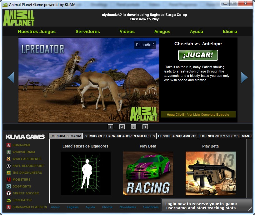Open the NAT'L BLOODSPORT game link
Screen dimensions: 255x215
point(28,166)
